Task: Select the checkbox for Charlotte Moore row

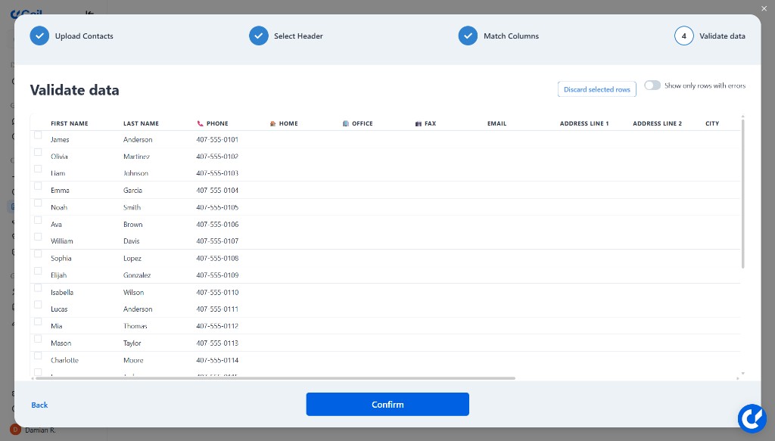Action: click(38, 356)
